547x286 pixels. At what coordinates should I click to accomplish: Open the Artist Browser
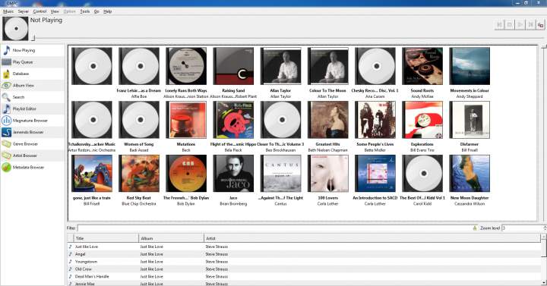[x=32, y=156]
